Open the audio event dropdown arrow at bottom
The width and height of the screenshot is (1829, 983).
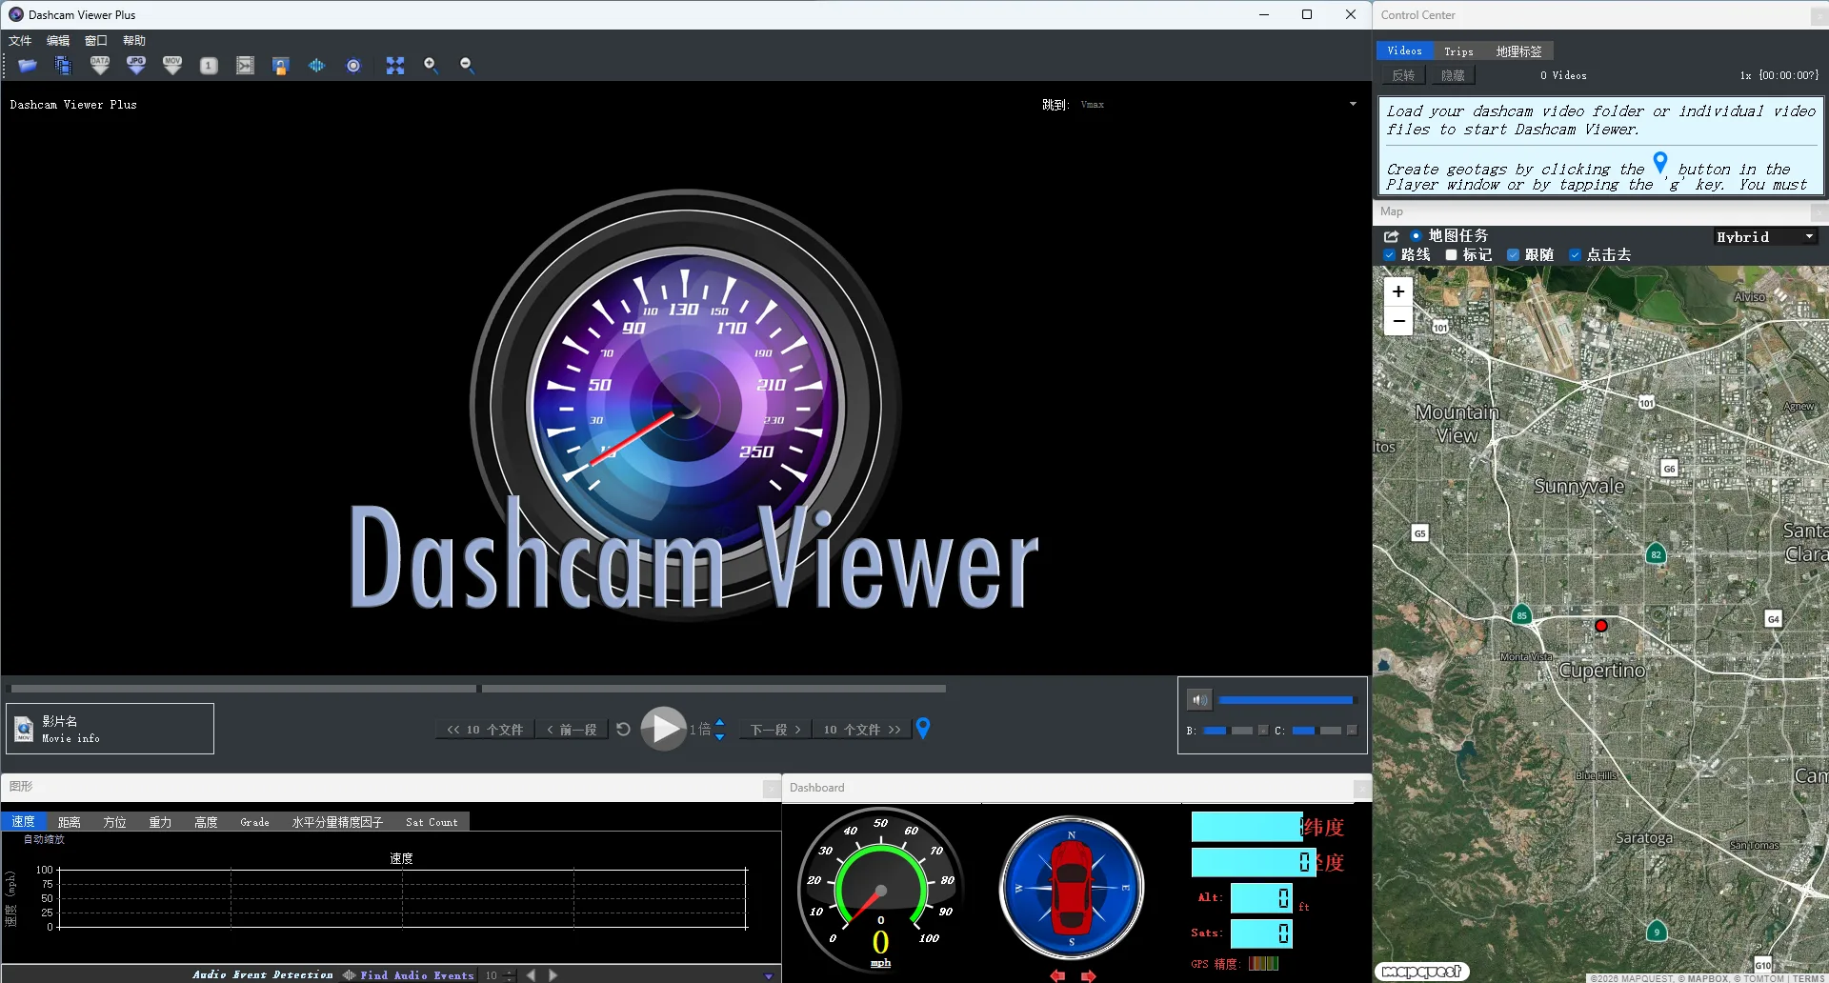click(x=769, y=976)
